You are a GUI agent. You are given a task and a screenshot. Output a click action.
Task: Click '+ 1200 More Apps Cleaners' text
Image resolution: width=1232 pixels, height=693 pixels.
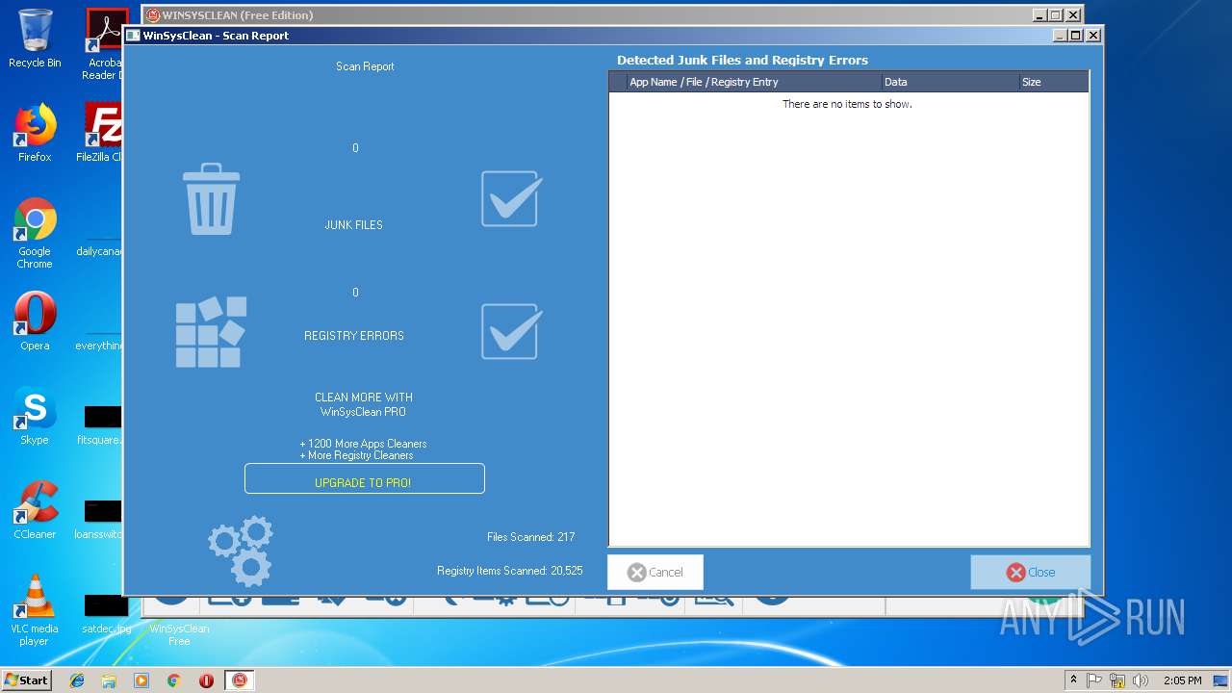(363, 444)
